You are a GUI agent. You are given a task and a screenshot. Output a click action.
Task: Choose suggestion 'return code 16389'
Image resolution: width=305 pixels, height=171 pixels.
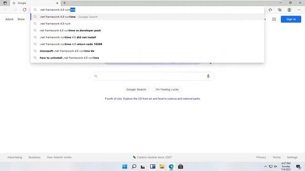[147, 44]
